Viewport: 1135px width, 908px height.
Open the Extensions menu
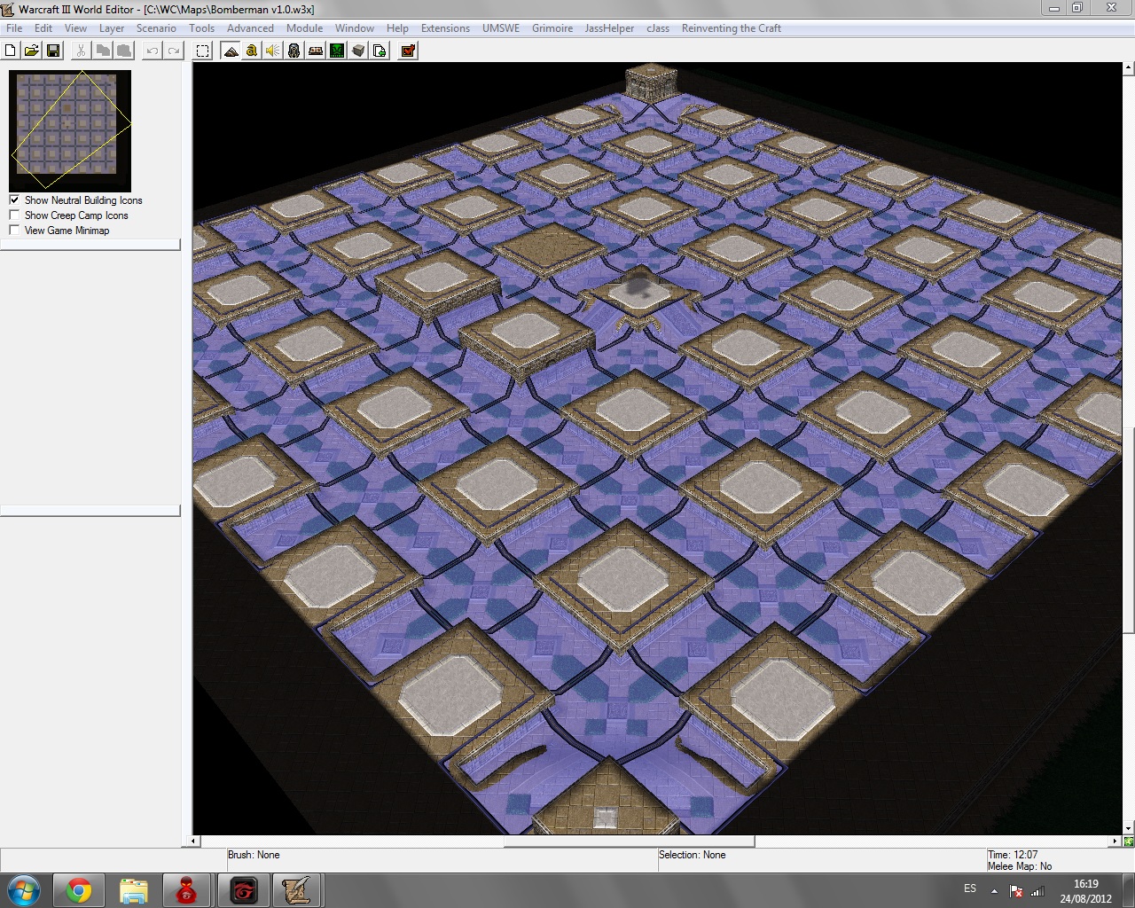[445, 28]
